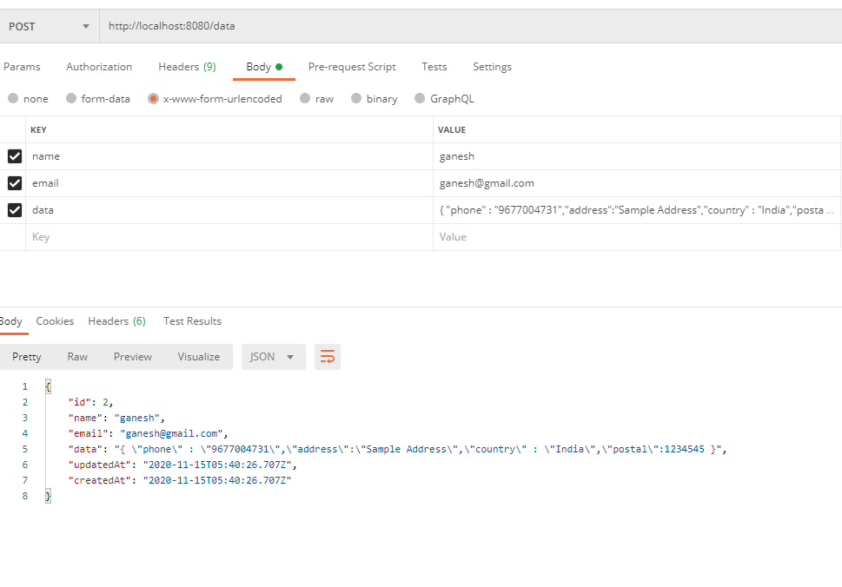The width and height of the screenshot is (842, 587).
Task: Click the request URL field
Action: coord(469,26)
